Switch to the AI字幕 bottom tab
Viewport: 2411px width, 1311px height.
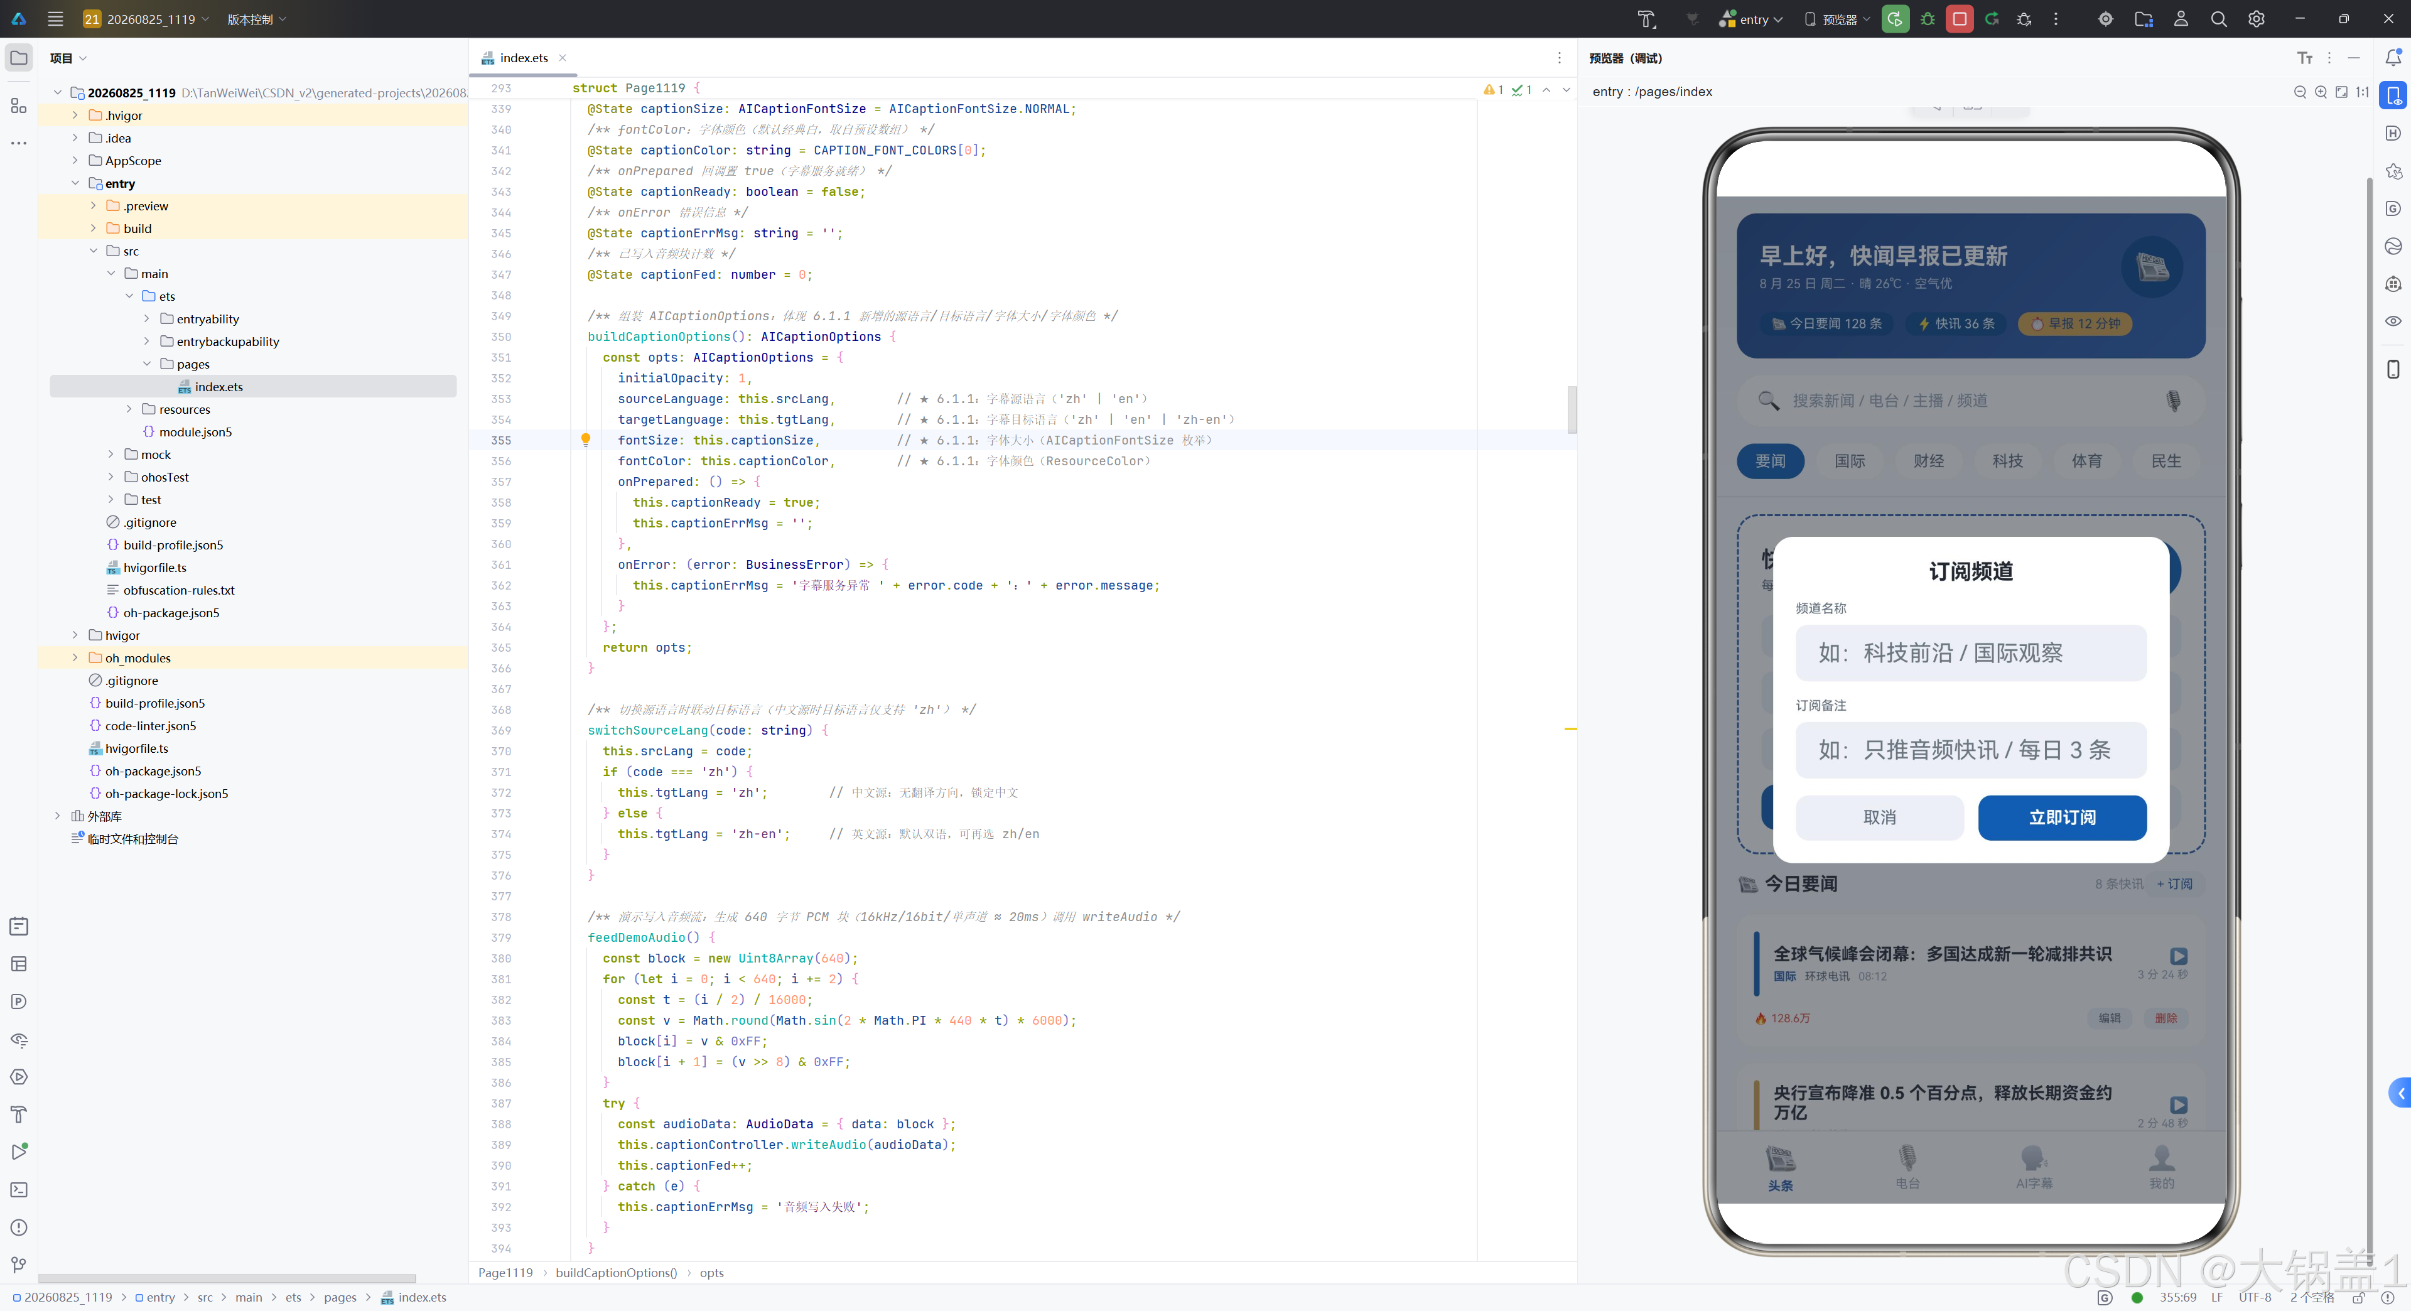(x=2034, y=1166)
